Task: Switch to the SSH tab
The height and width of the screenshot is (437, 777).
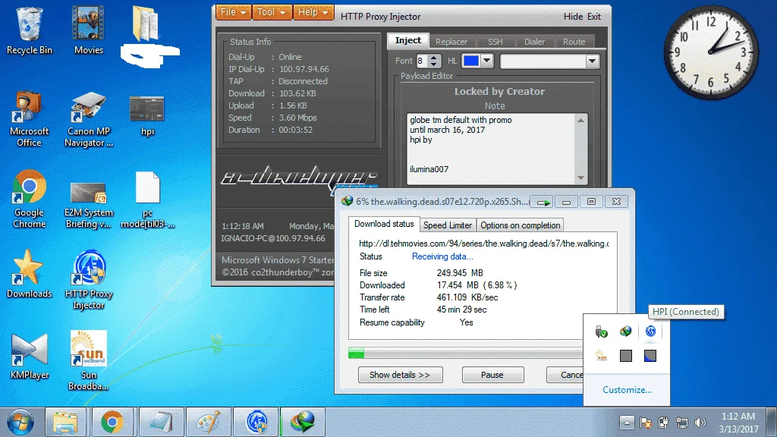Action: pyautogui.click(x=495, y=42)
